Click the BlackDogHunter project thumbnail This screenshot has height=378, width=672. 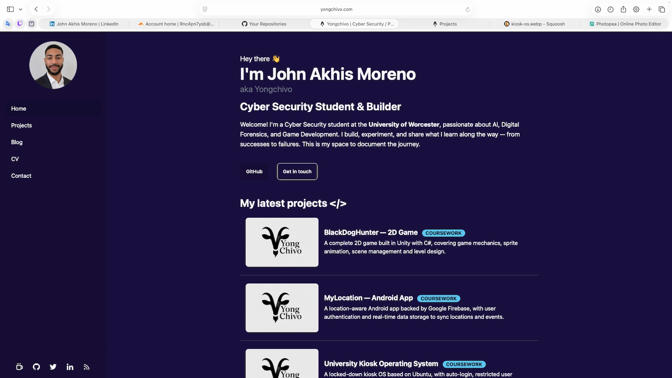click(x=282, y=242)
